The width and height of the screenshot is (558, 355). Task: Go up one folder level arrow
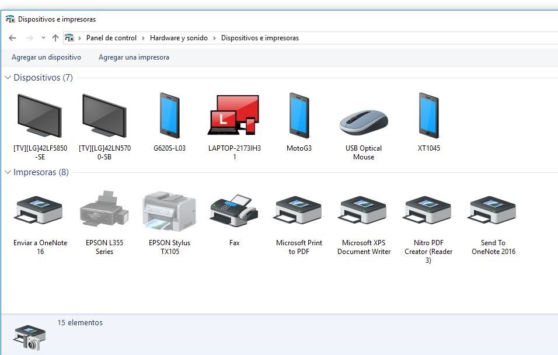[55, 38]
